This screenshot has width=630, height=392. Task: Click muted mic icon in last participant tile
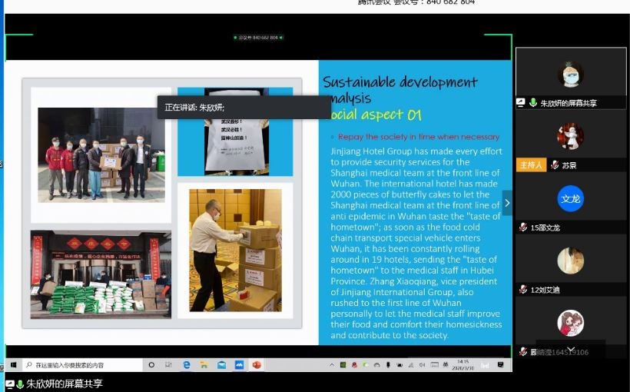[x=522, y=352]
